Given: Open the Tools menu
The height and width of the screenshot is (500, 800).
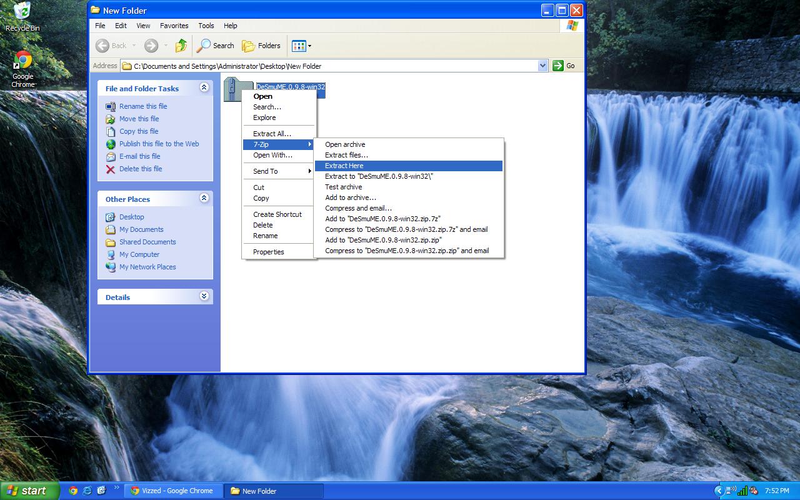Looking at the screenshot, I should [x=206, y=26].
